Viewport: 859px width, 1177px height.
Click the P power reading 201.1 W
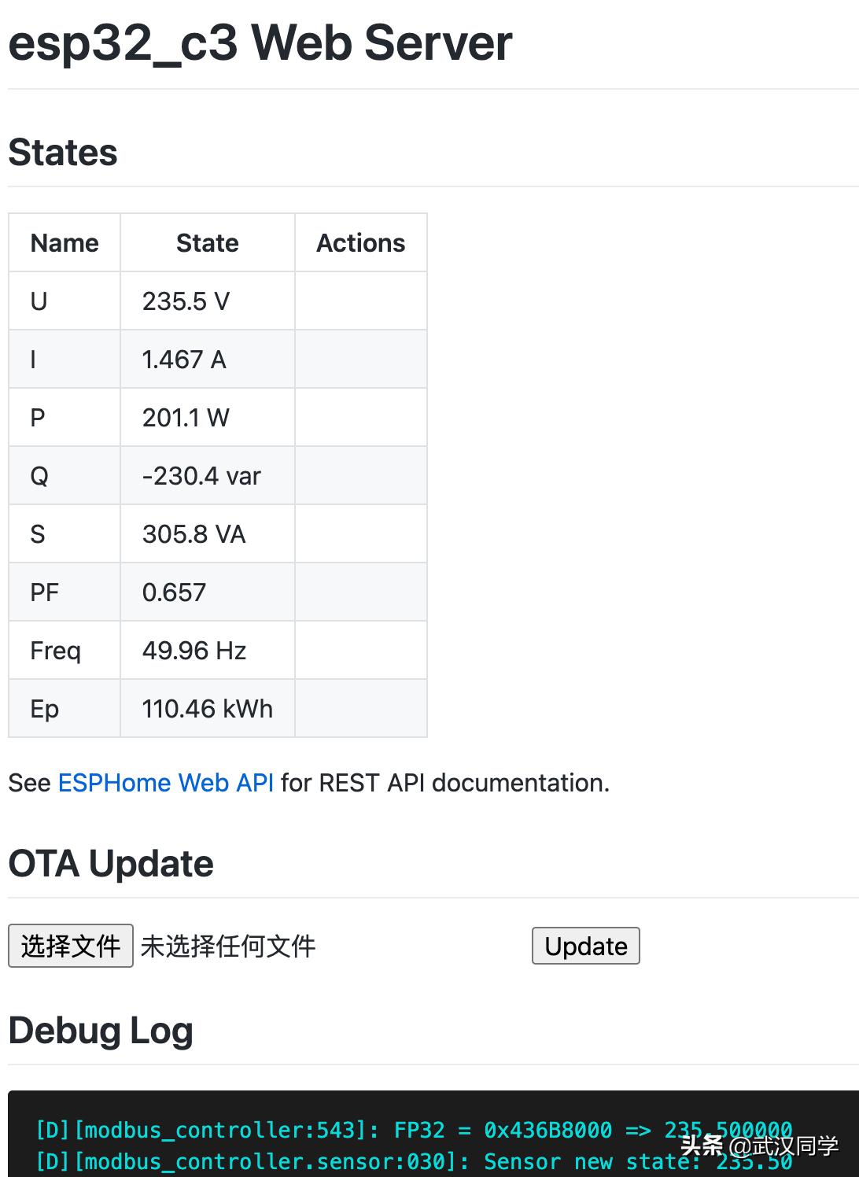tap(186, 417)
